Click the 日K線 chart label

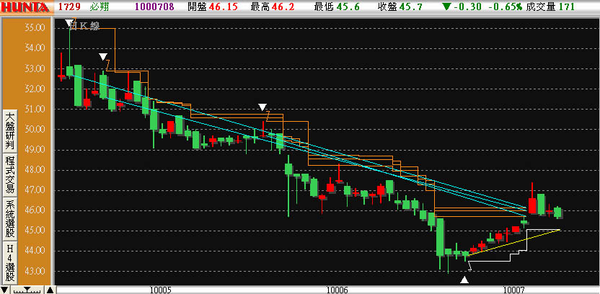88,26
